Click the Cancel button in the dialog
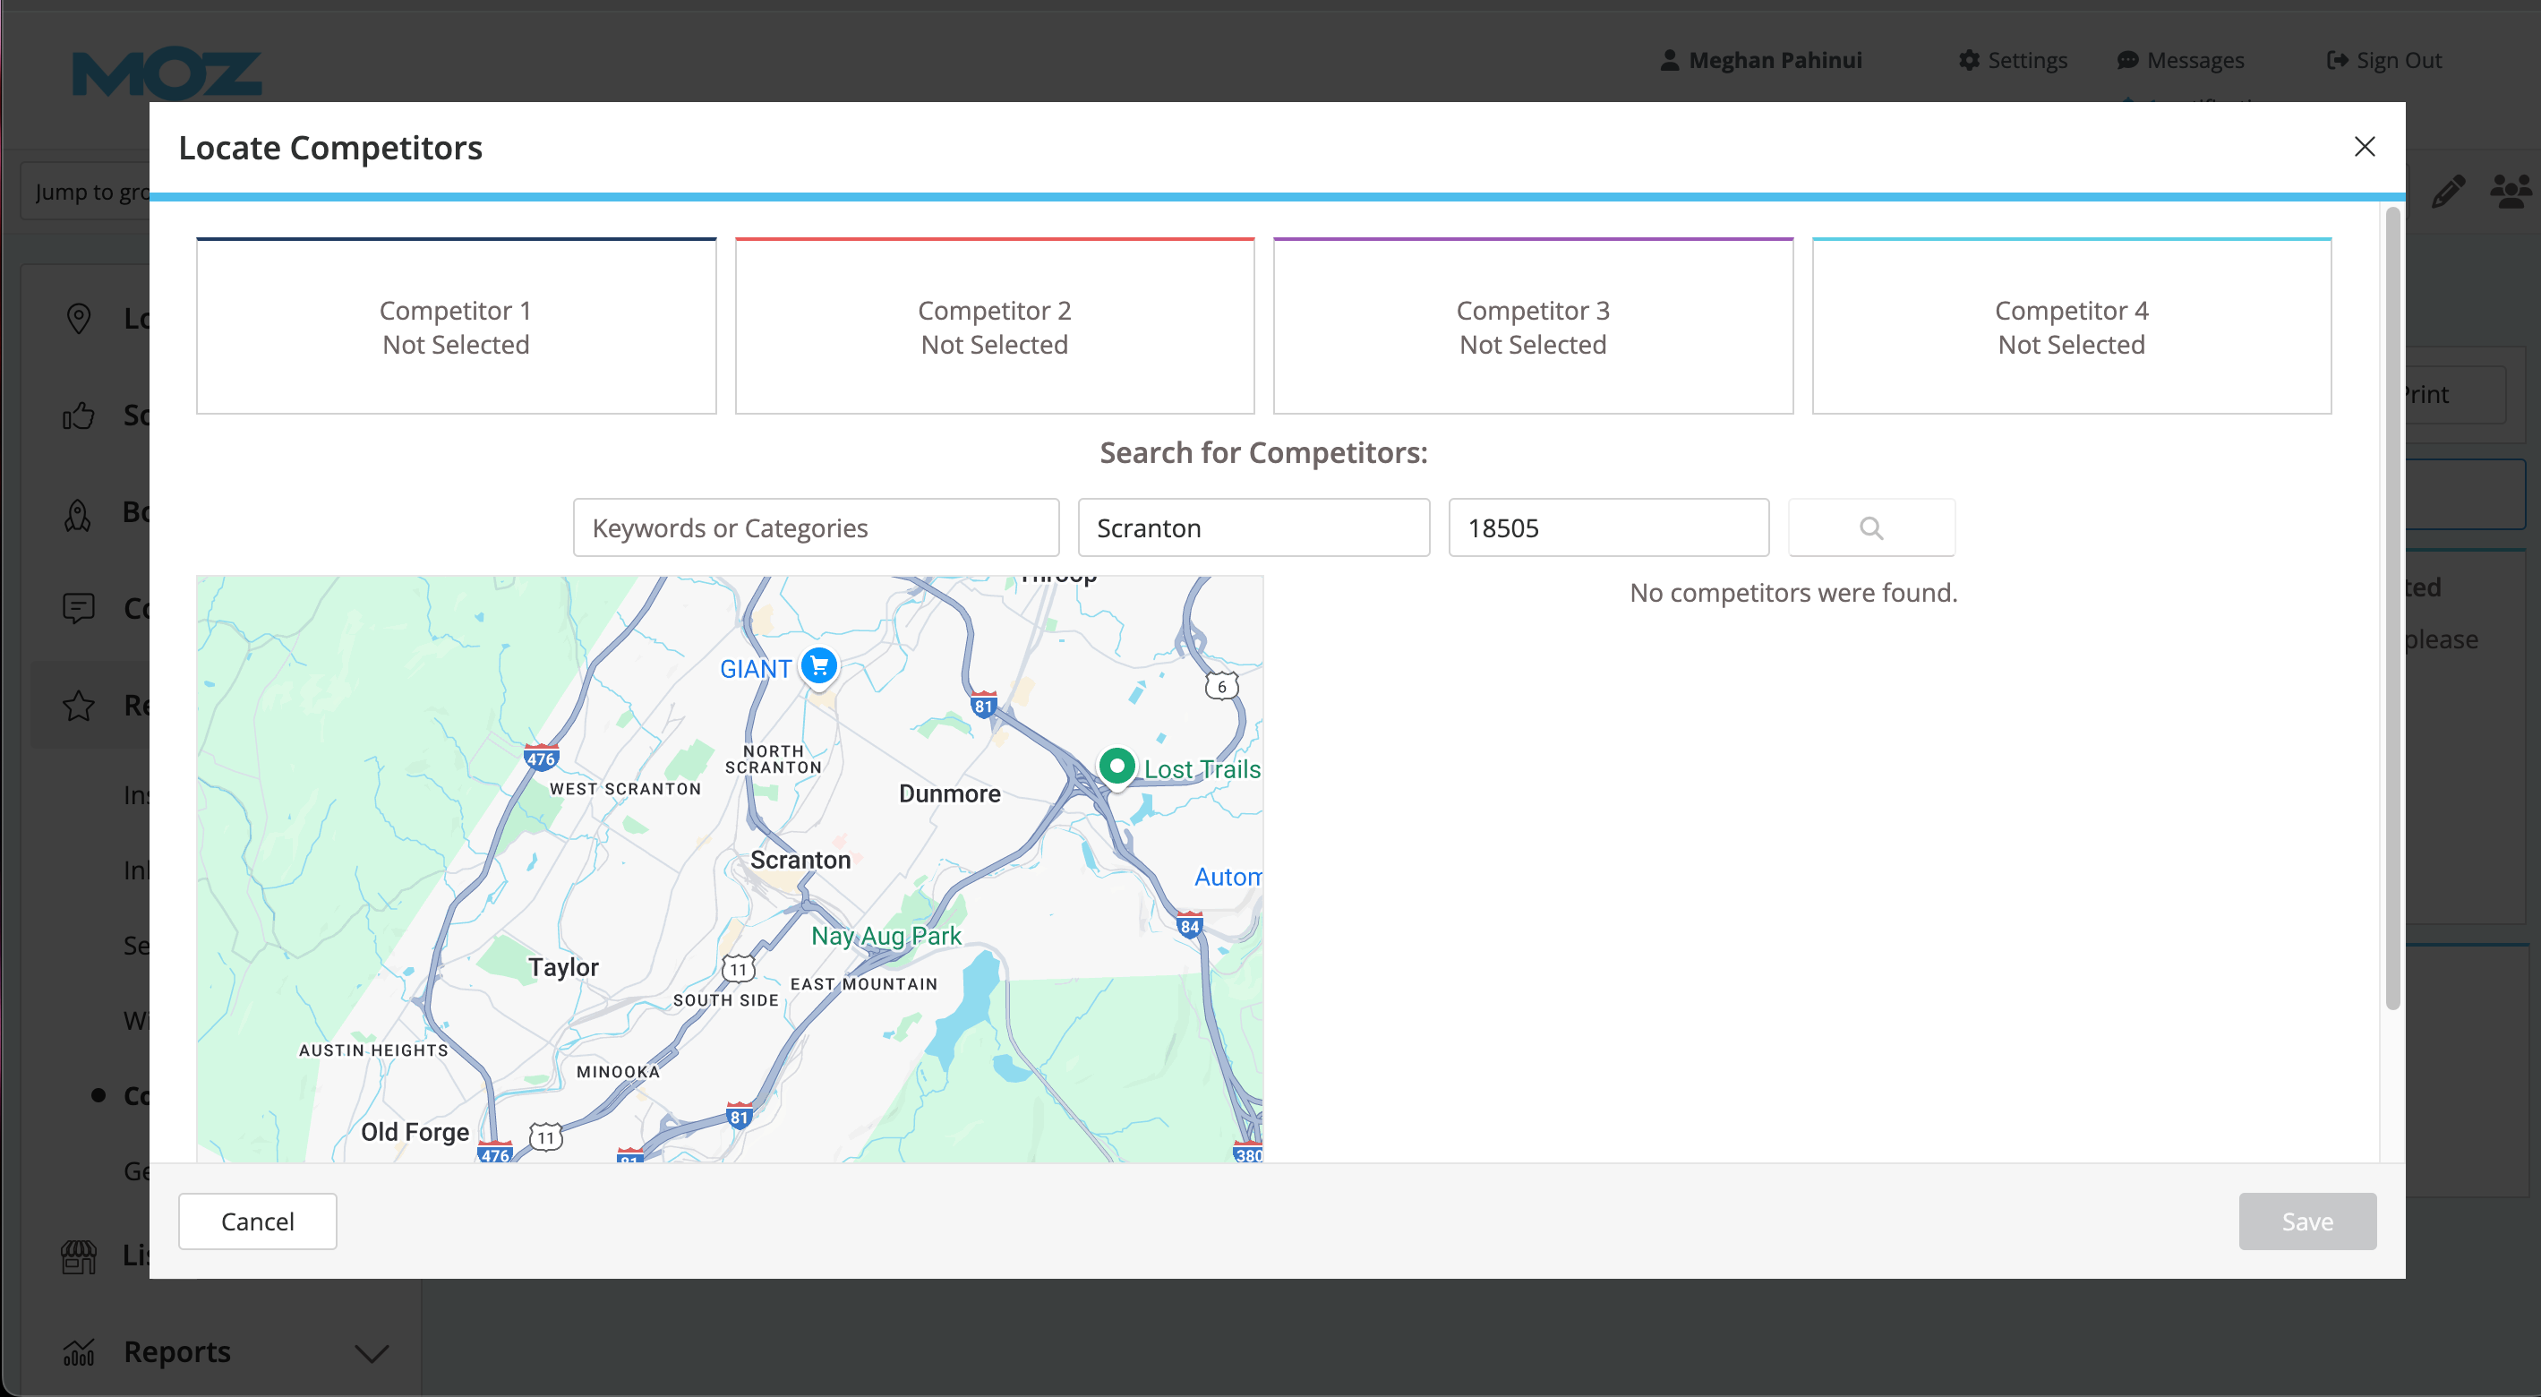2541x1397 pixels. click(256, 1221)
